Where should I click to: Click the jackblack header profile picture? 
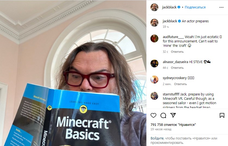pos(154,7)
